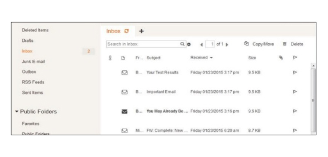Flag the You May Already Be message
Viewport: 328px width, 157px height.
(295, 111)
